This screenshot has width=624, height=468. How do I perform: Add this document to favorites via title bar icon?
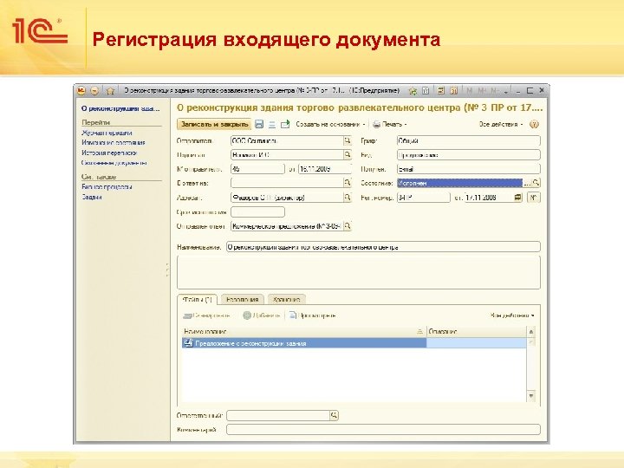(413, 91)
